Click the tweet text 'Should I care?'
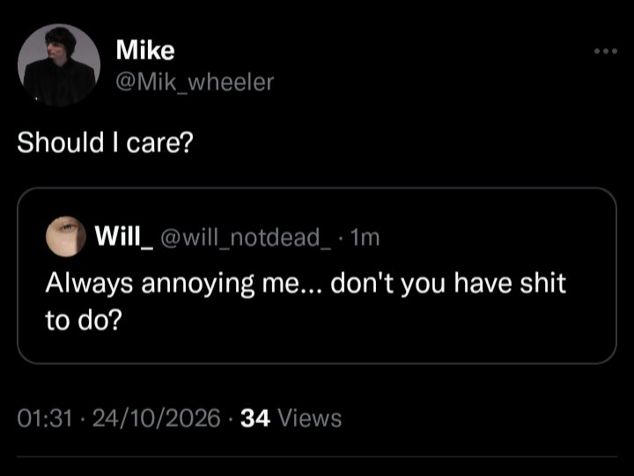 (x=105, y=143)
